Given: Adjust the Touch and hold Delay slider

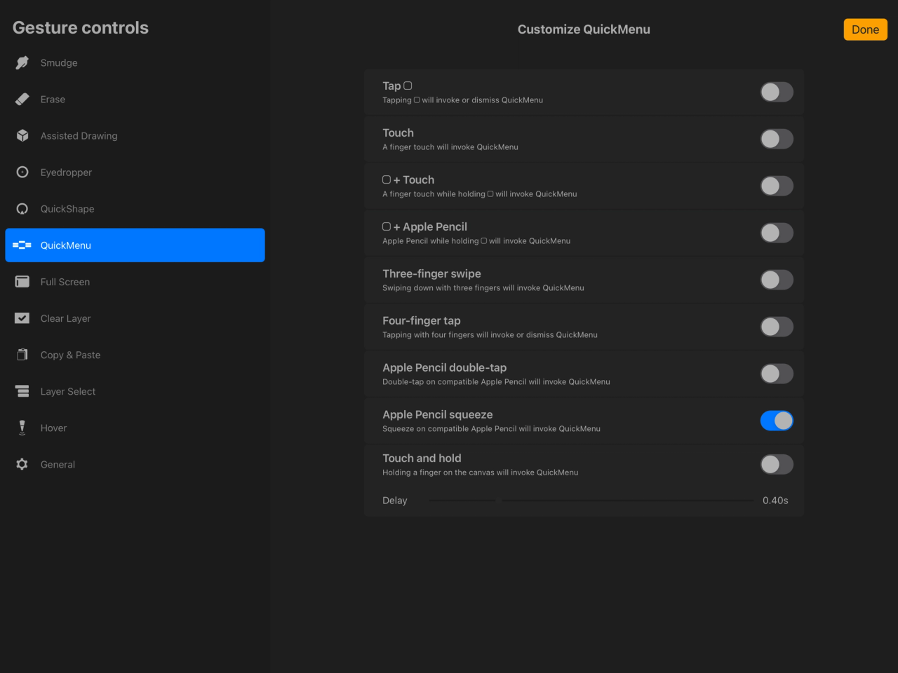Looking at the screenshot, I should point(497,501).
